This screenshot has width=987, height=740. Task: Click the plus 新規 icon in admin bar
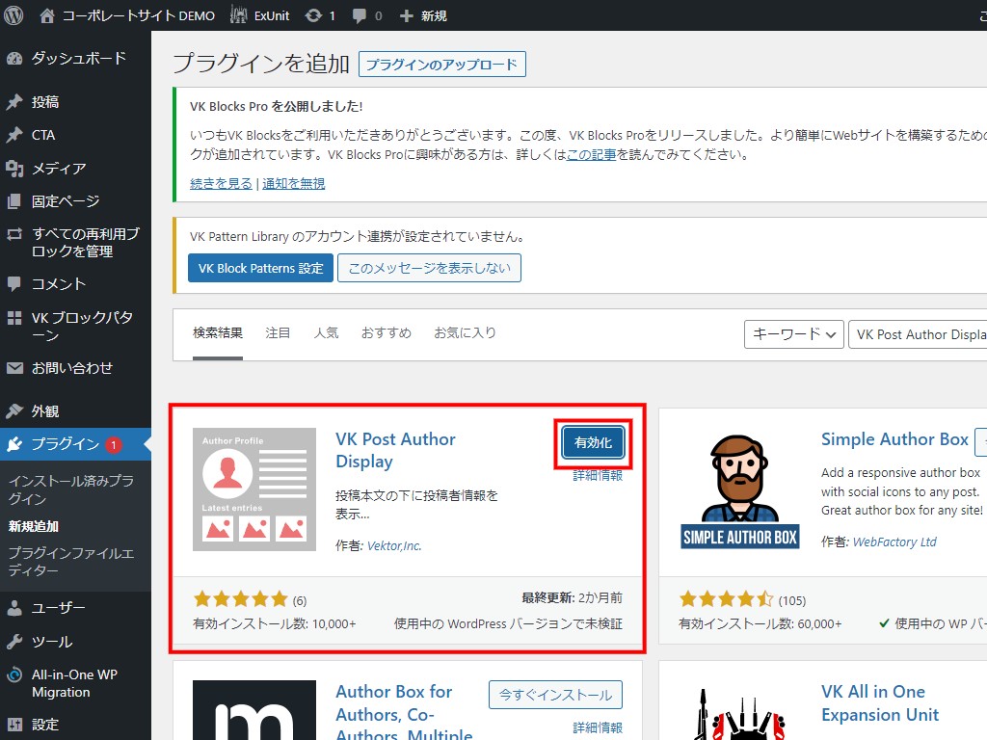406,15
